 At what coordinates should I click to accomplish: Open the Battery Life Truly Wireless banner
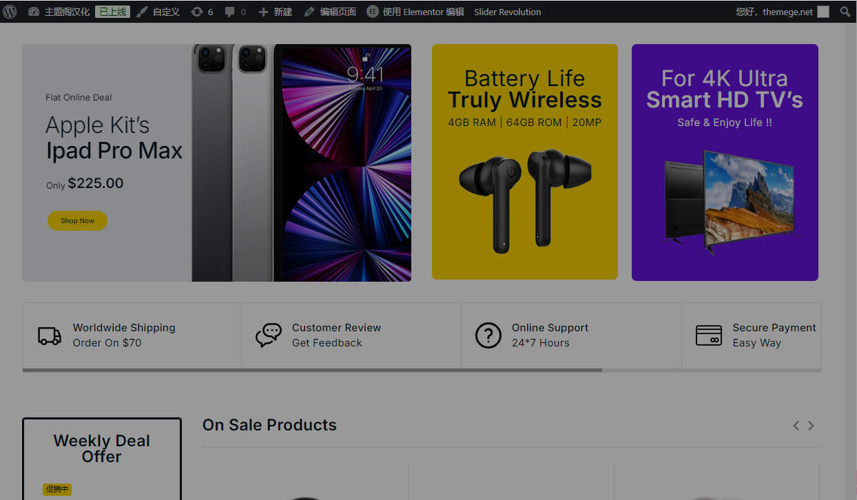click(525, 162)
